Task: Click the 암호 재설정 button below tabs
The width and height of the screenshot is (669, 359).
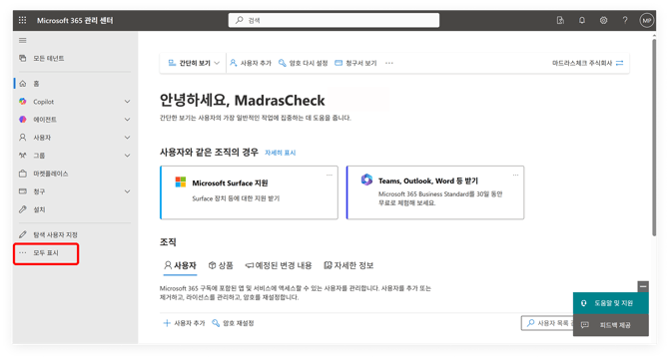Action: 233,323
